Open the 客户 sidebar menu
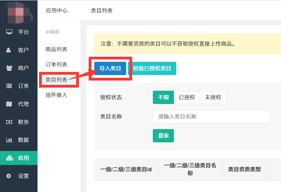Viewport: 281px width, 192px height. point(19,50)
